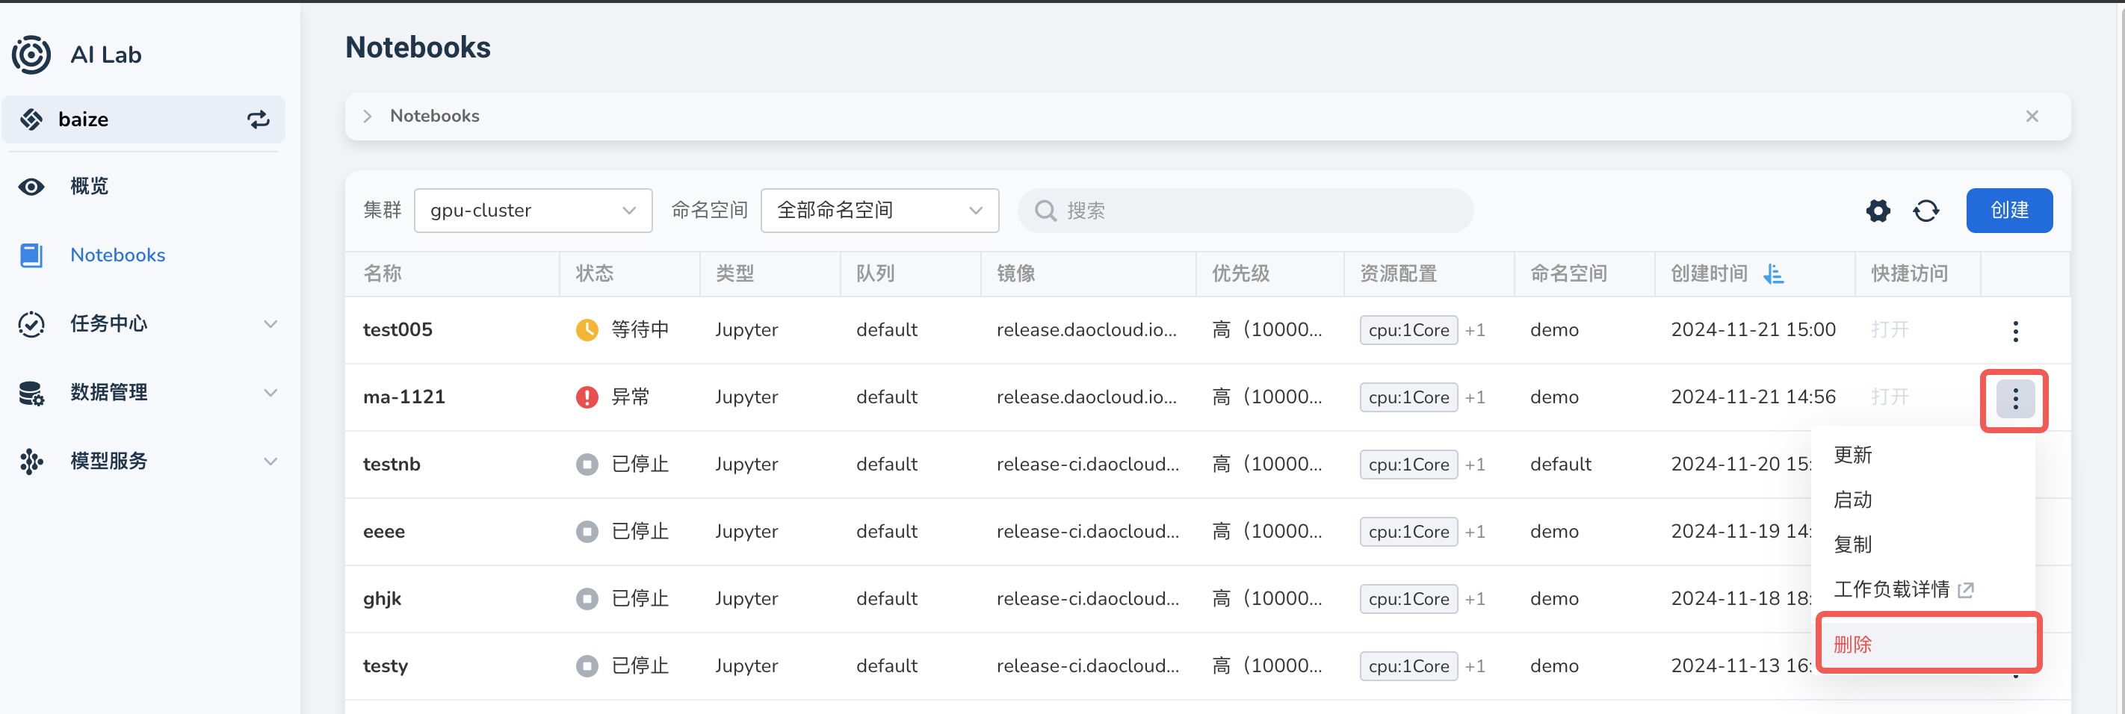Open the test005 notebook
Viewport: 2125px width, 714px height.
point(398,330)
